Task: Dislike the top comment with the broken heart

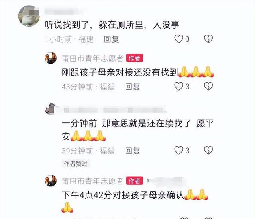Action: (208, 39)
